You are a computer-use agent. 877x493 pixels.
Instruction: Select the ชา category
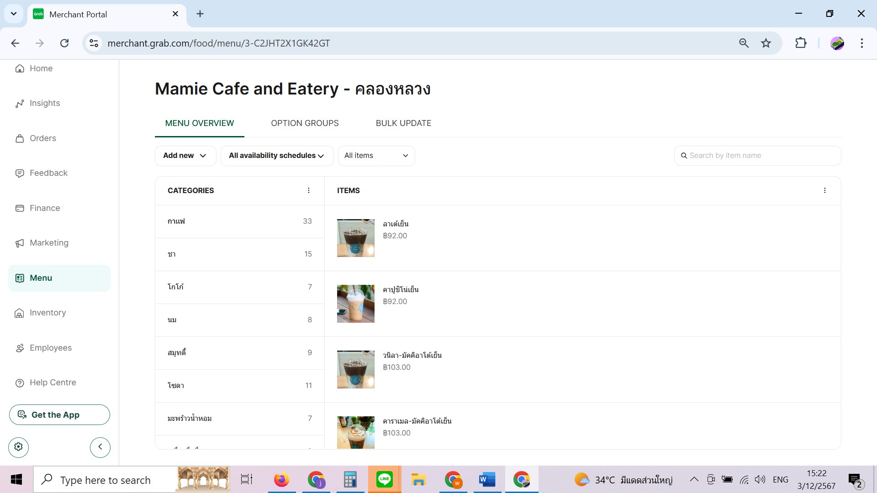coord(240,254)
